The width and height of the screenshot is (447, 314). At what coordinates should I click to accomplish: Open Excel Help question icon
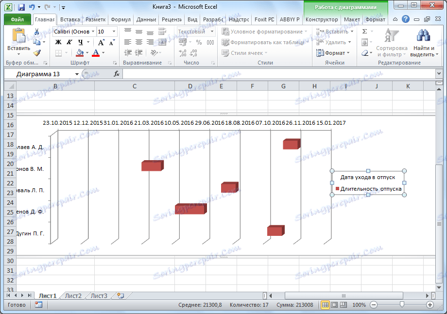click(405, 19)
